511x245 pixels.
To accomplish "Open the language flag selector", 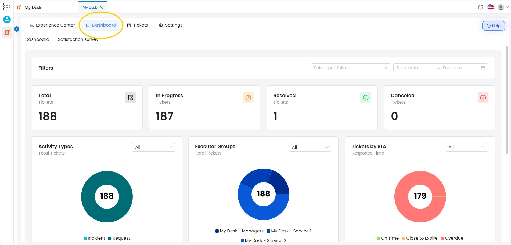I will pos(491,7).
